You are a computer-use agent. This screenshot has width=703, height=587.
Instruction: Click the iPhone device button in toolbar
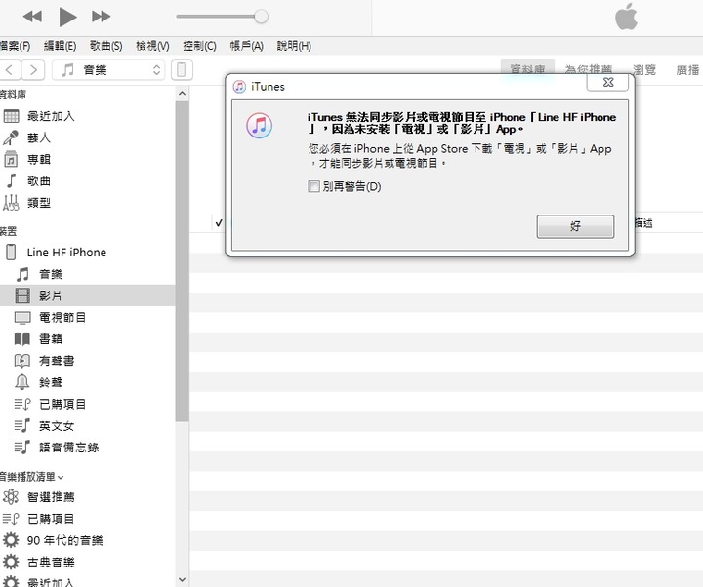[182, 70]
